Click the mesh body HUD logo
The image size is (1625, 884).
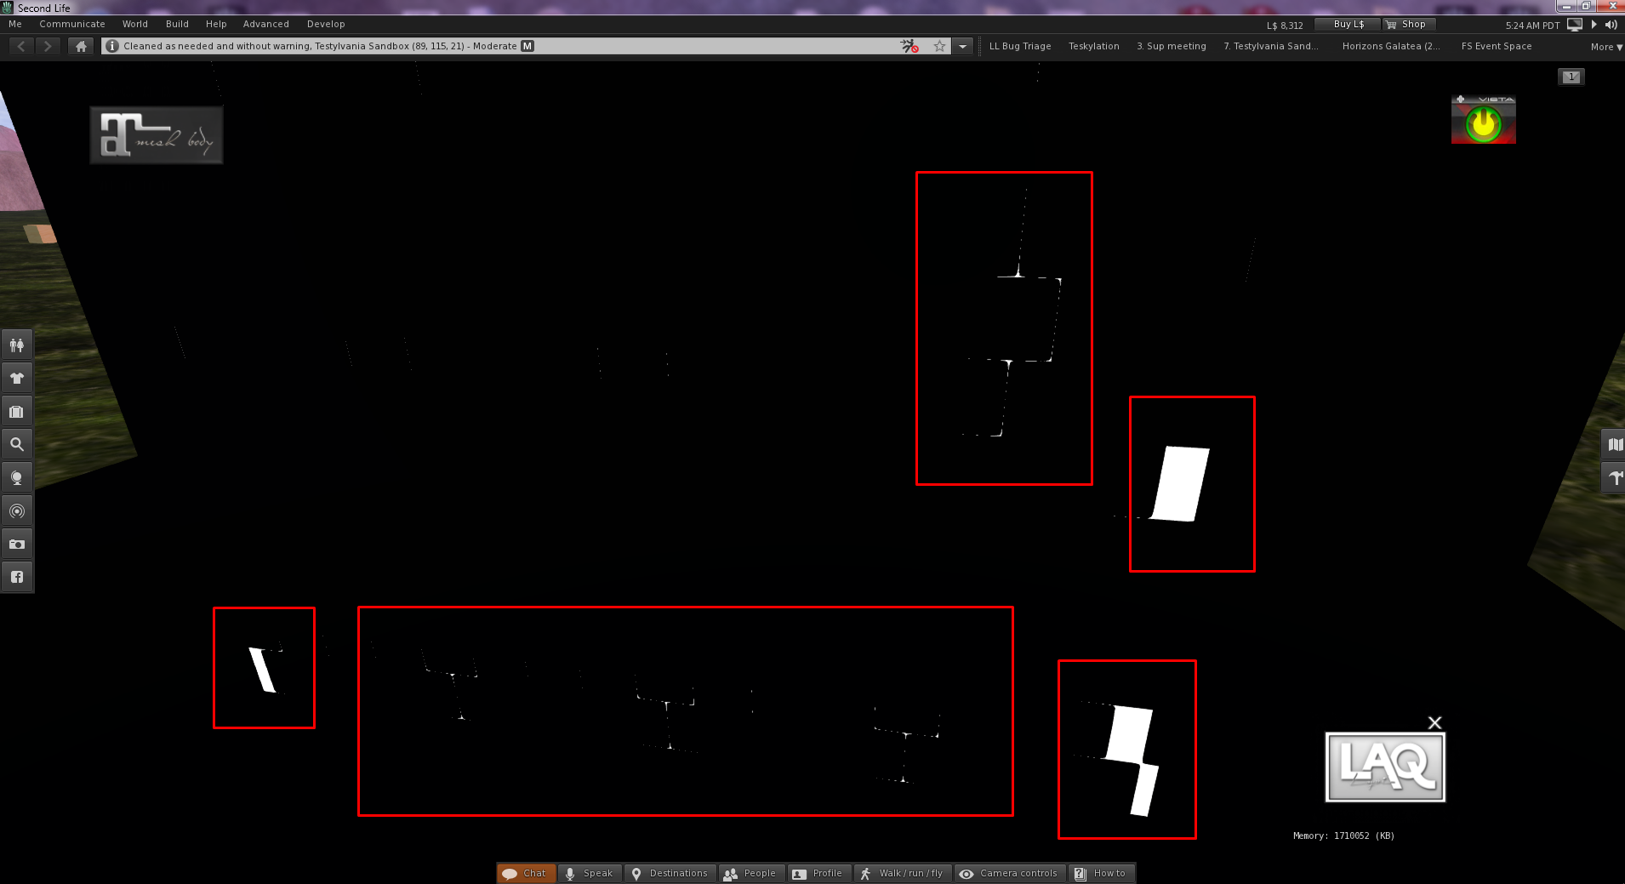[157, 135]
